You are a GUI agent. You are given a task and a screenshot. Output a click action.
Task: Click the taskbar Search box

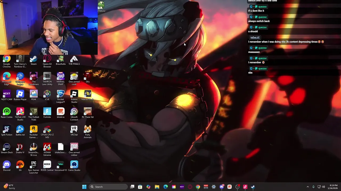coord(108,187)
